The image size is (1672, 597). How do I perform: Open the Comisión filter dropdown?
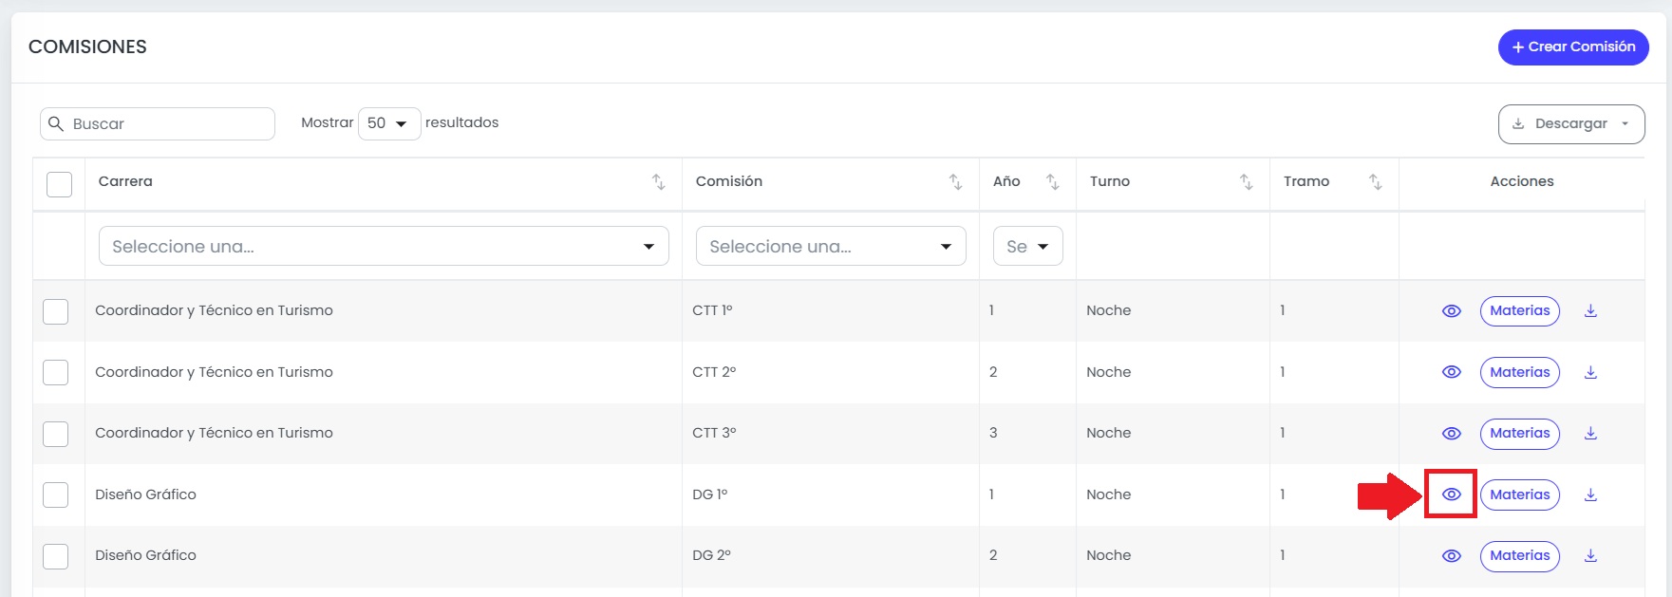click(x=831, y=246)
